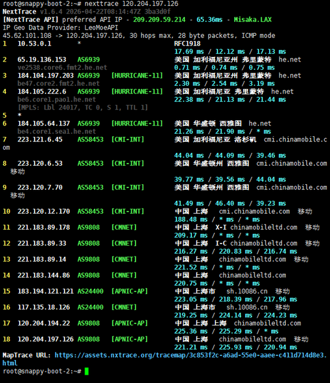330x383 pixels.
Task: Select hop 4 IP 184.105.222.6
Action: [x=42, y=91]
